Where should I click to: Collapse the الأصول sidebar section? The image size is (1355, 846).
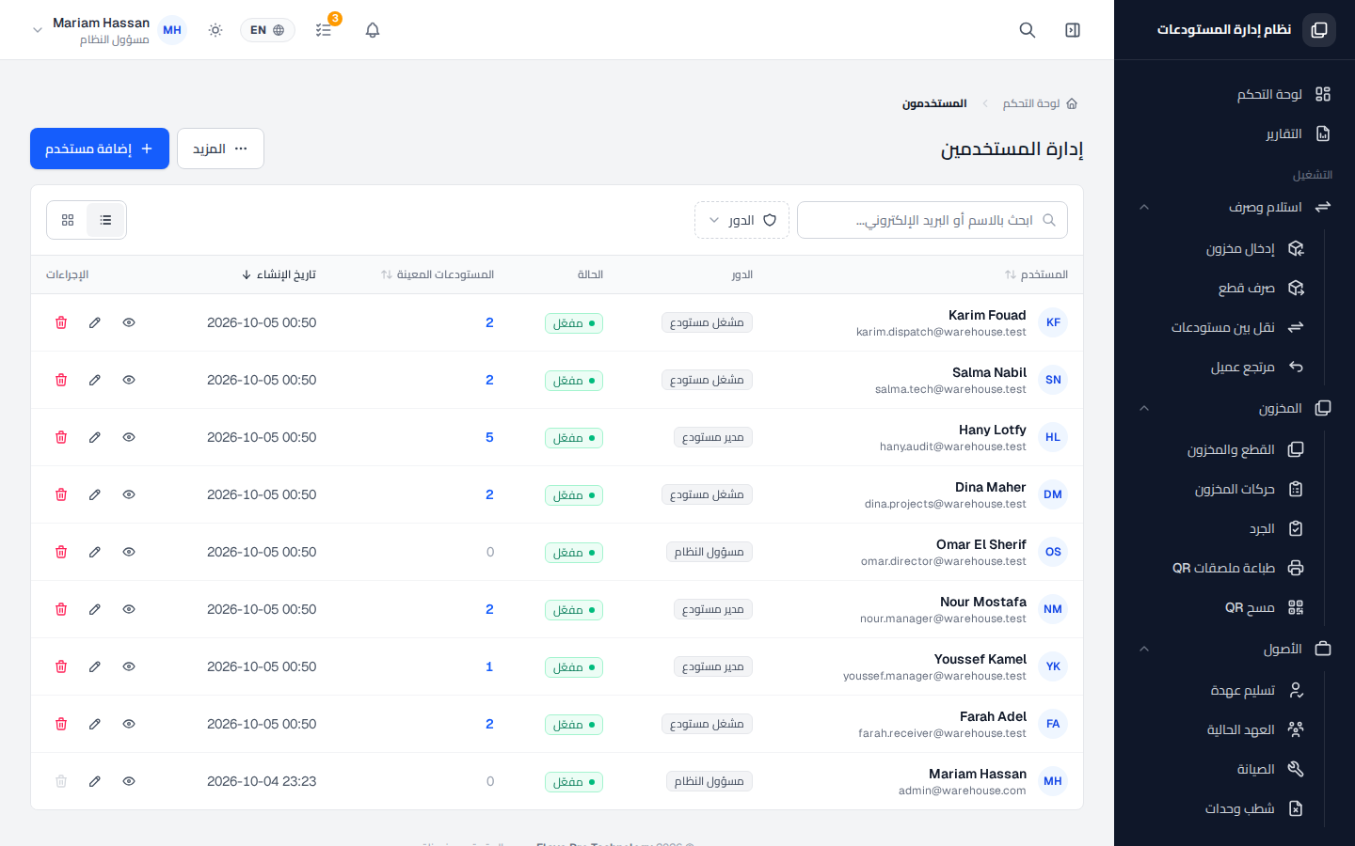pos(1144,649)
